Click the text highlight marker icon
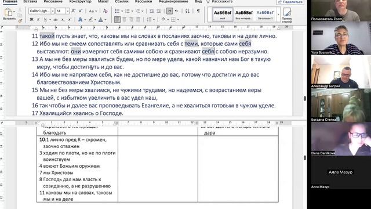 point(90,20)
